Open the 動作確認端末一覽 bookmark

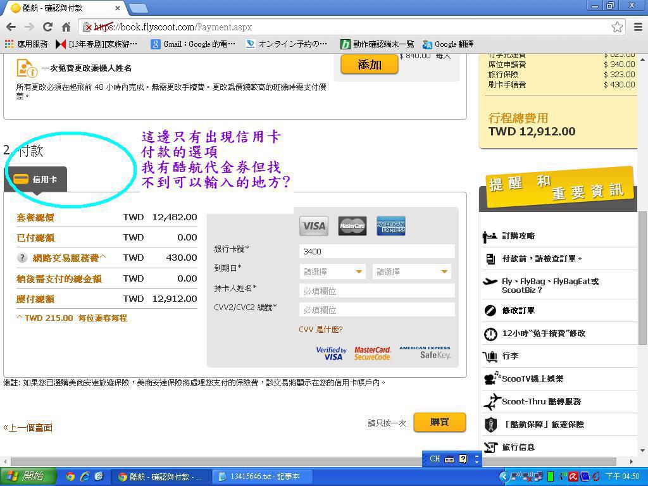click(377, 44)
